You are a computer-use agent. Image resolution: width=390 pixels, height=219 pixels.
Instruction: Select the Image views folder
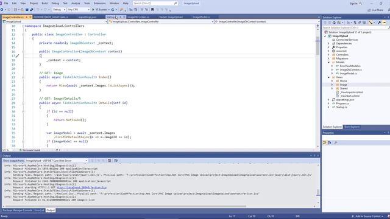point(343,85)
